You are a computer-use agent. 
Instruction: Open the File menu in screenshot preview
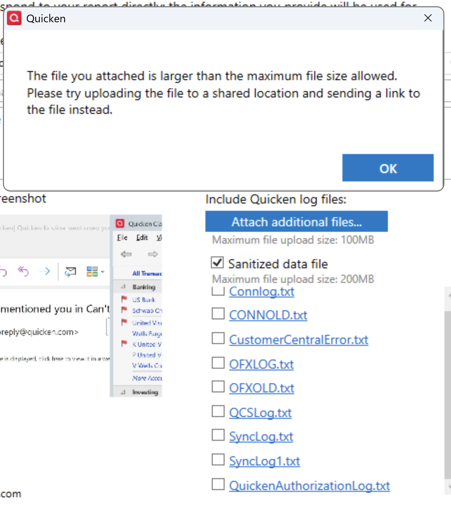122,238
